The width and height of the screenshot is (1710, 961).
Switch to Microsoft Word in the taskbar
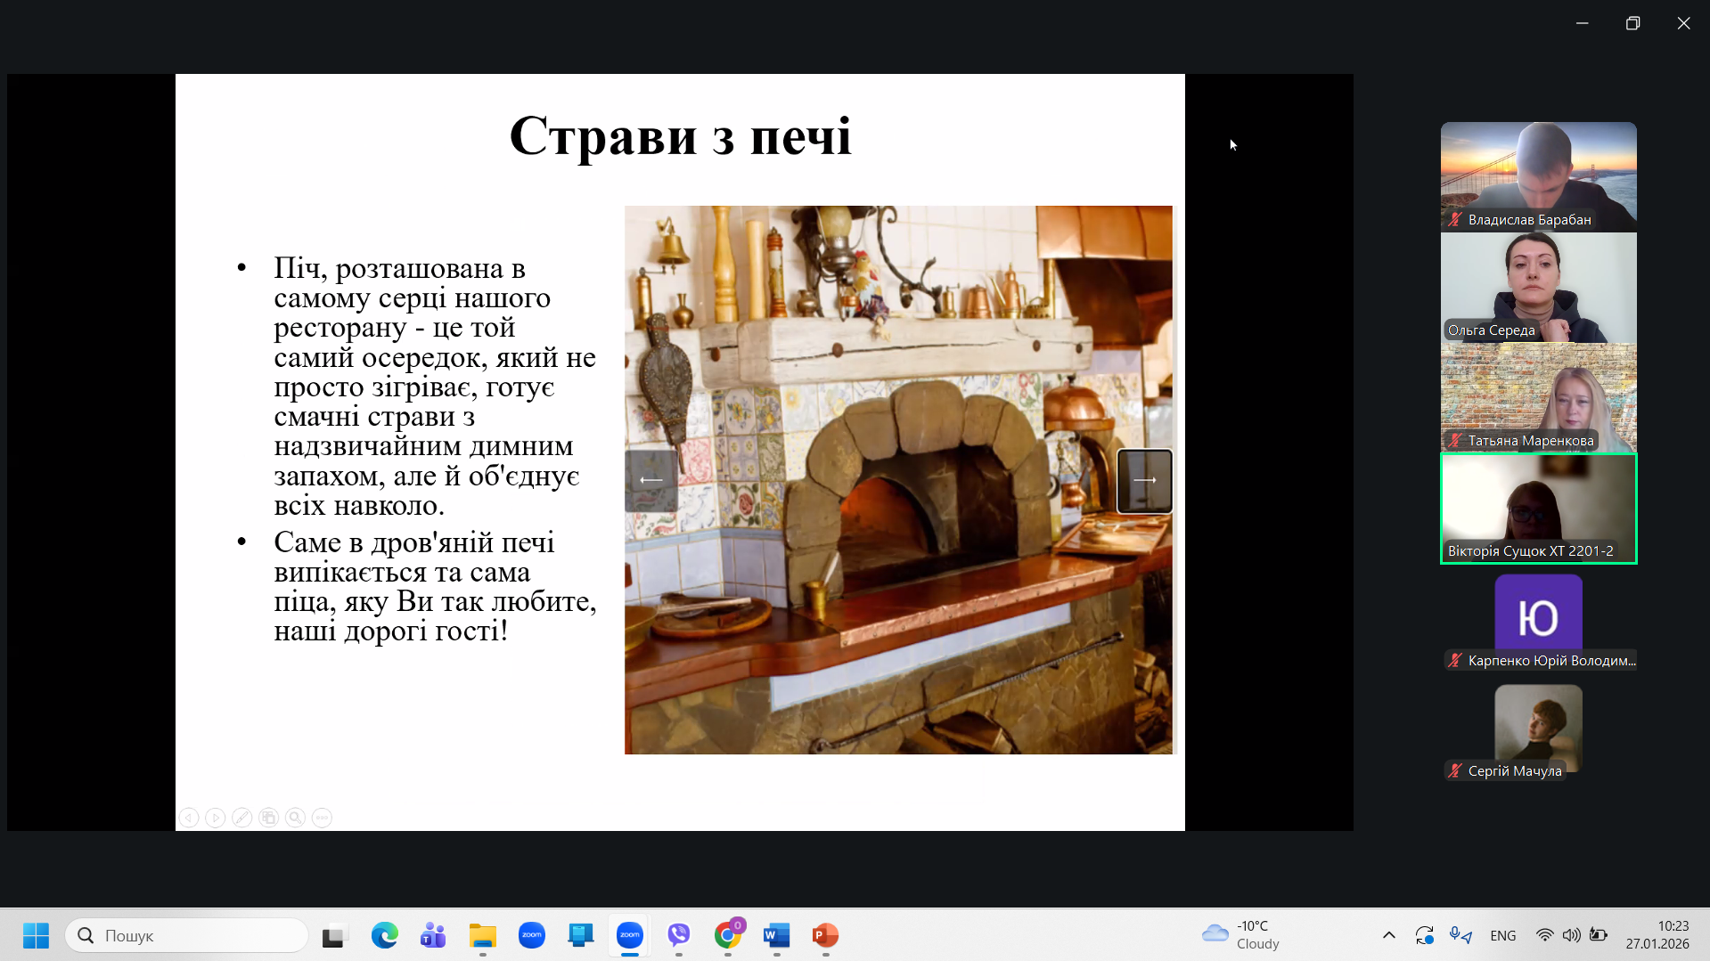click(776, 935)
